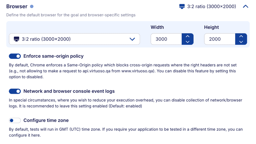This screenshot has height=144, width=256.
Task: Click the description 'Define the default browser for the goal'
Action: coord(71,15)
